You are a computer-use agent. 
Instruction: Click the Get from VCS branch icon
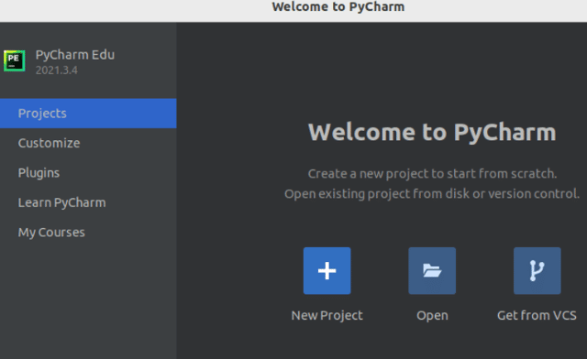(537, 270)
